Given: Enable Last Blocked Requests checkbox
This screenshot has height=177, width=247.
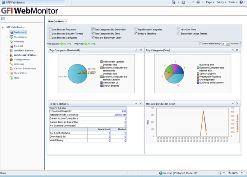Looking at the screenshot, I should click(x=50, y=30).
